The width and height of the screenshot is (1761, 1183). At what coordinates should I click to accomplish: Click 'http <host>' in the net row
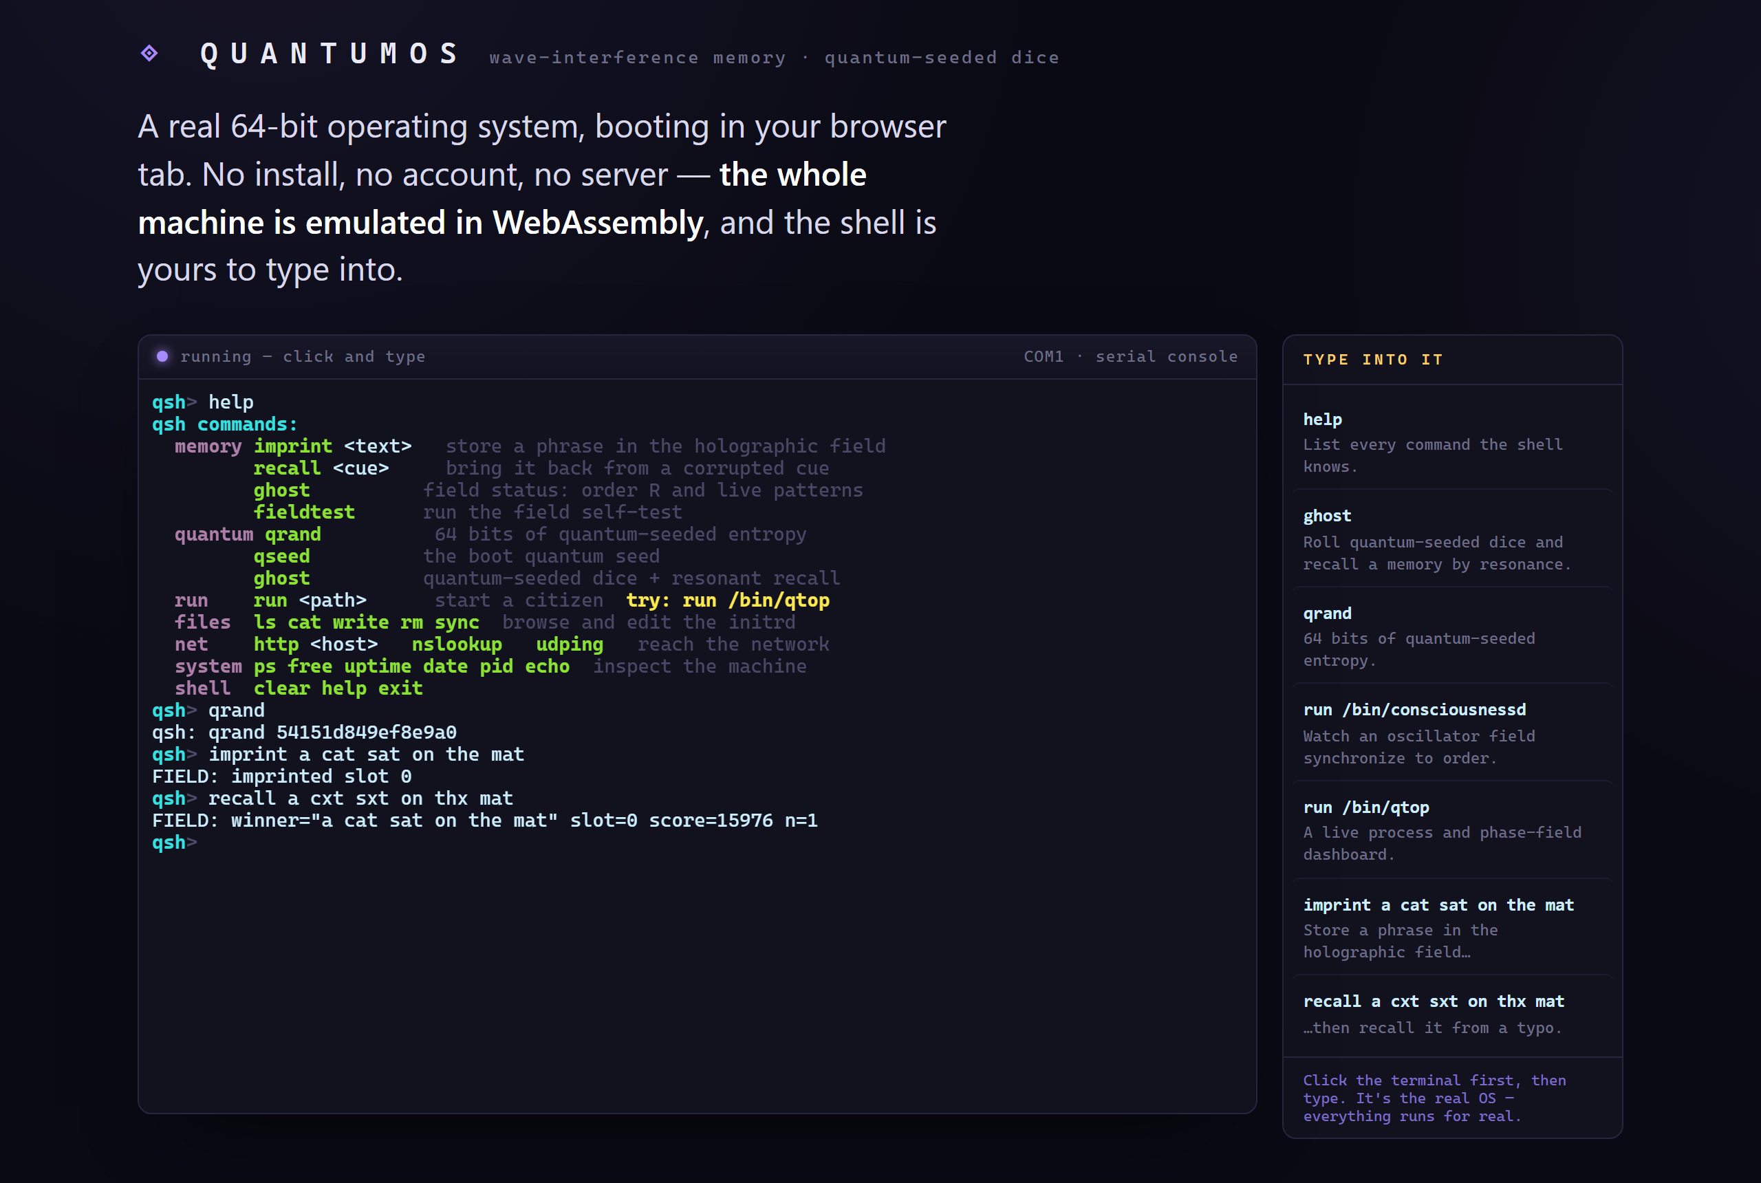(315, 644)
